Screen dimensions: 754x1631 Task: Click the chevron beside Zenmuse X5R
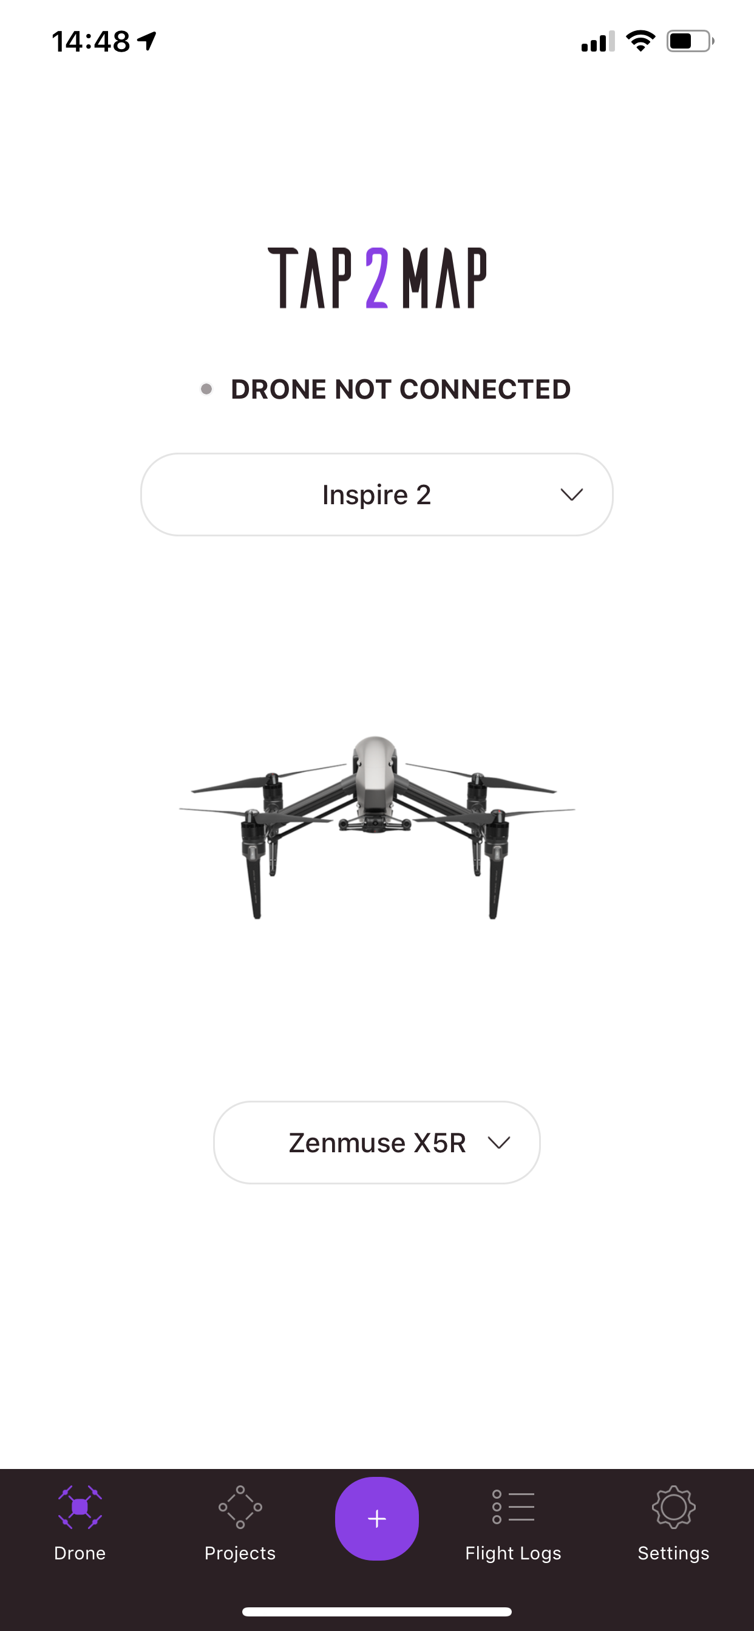point(499,1142)
